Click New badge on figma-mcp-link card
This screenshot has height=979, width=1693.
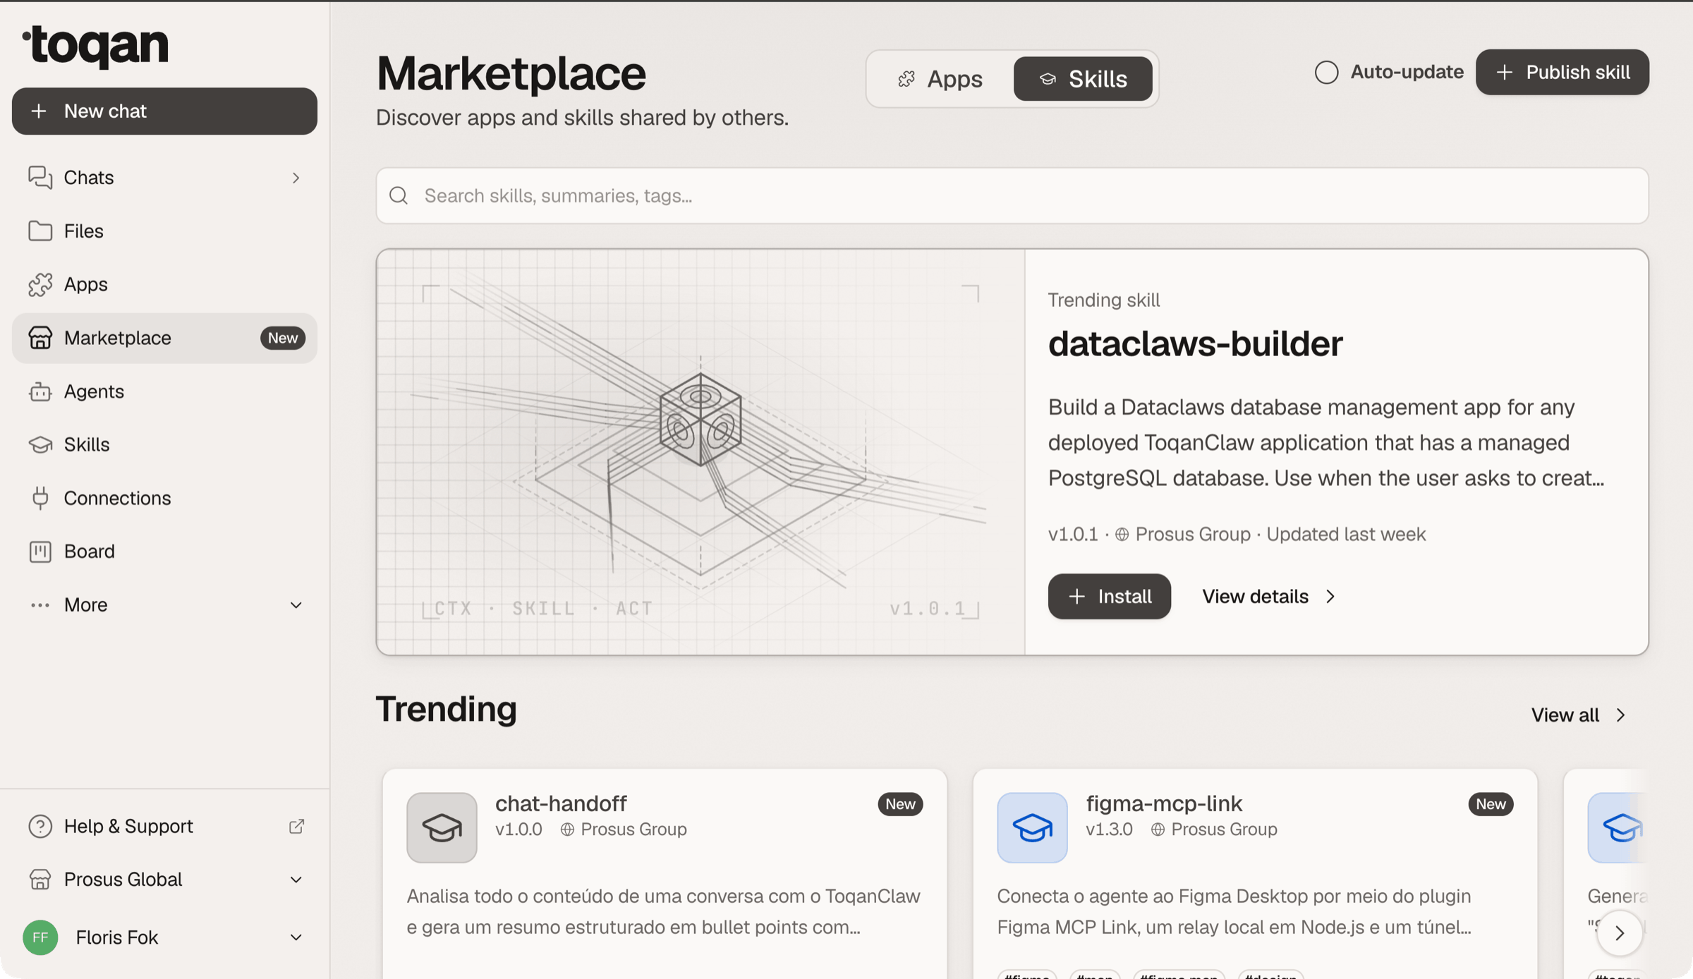point(1491,804)
